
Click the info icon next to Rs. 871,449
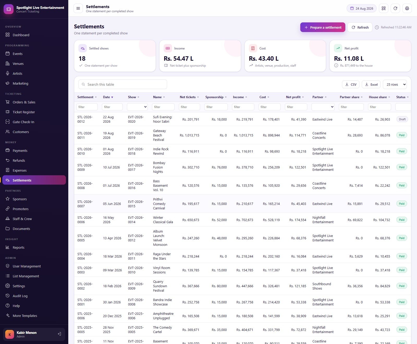click(336, 66)
